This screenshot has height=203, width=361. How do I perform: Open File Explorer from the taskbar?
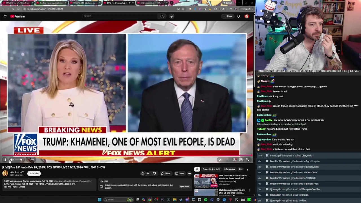coord(175,200)
